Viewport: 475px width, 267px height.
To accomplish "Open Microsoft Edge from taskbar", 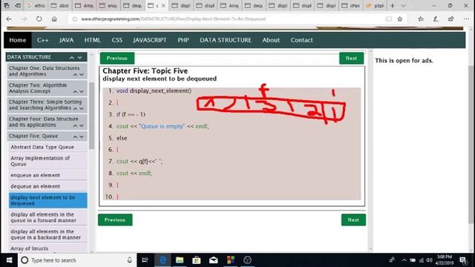I will [163, 260].
